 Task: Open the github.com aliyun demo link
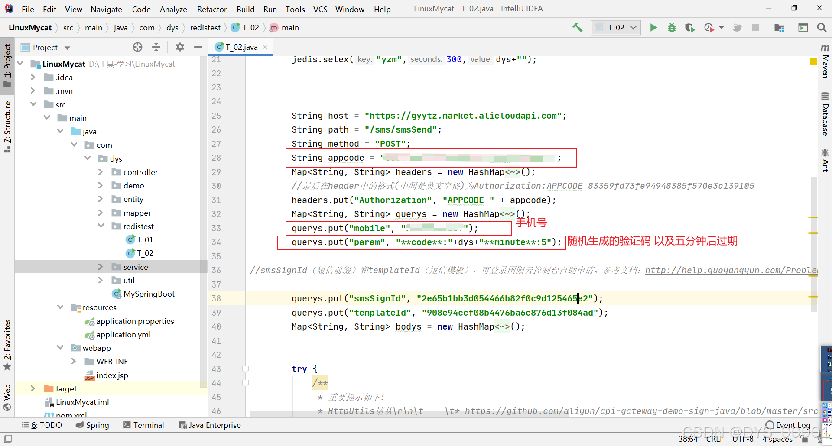(641, 411)
